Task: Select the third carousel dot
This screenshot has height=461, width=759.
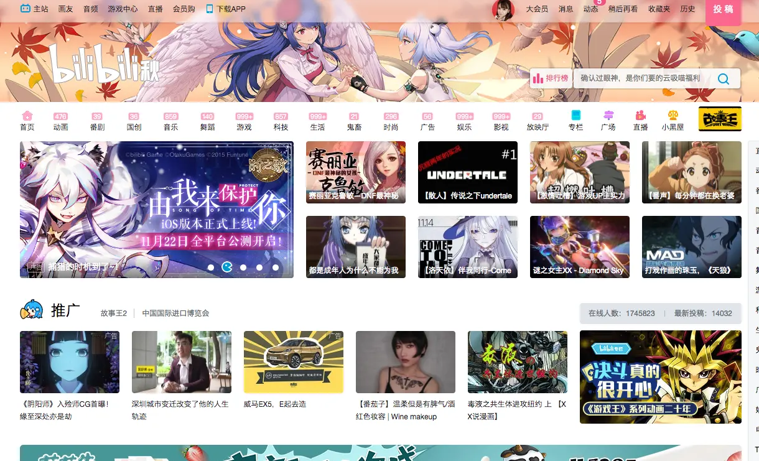Action: pos(243,267)
